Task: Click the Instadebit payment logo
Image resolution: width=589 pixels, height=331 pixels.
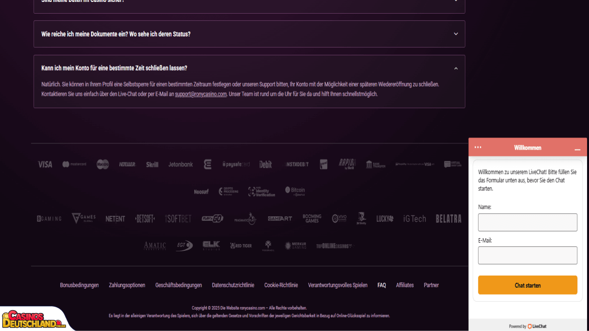Action: point(297,164)
